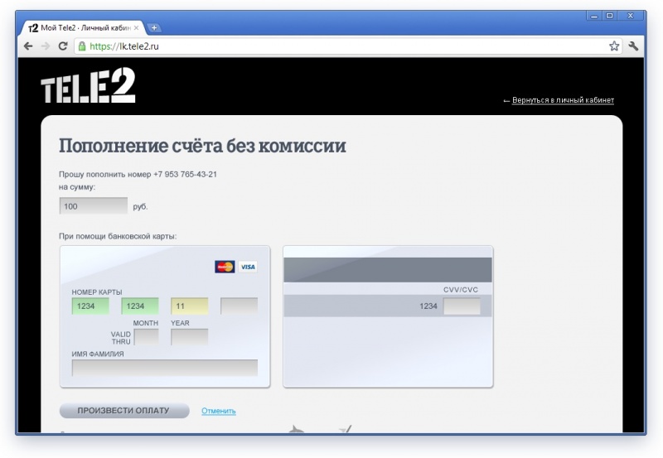Click the ИМЯ ФАМИЛИЯ cardholder name field
This screenshot has width=663, height=458.
tap(165, 368)
